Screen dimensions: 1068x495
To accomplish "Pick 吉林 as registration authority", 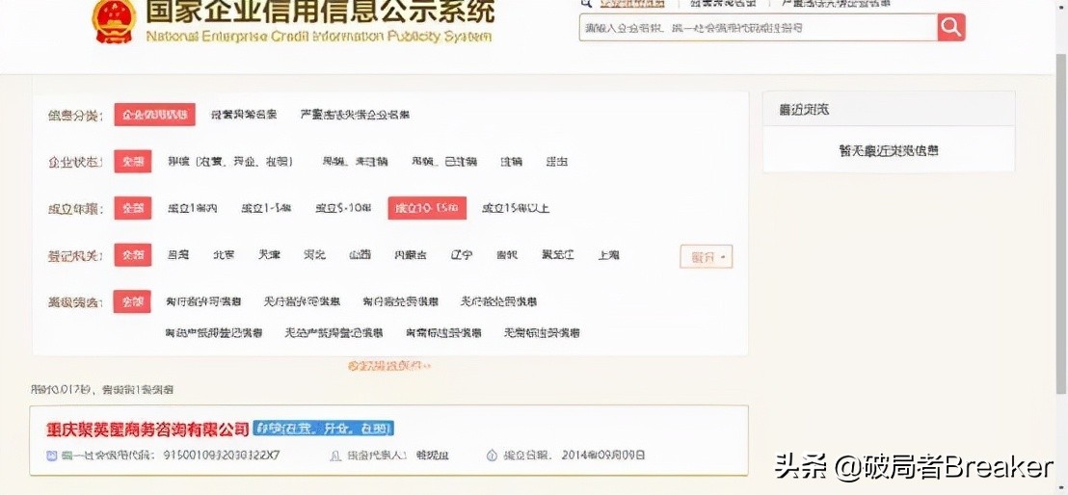I will click(x=507, y=255).
